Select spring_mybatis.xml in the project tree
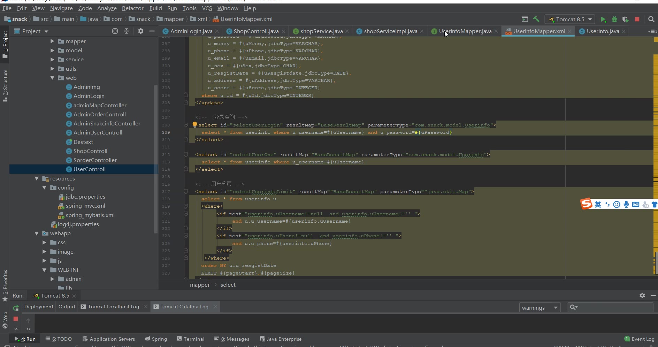 90,215
